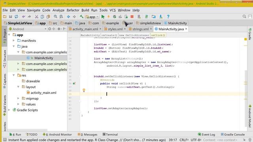Expand the values folder

click(x=18, y=104)
